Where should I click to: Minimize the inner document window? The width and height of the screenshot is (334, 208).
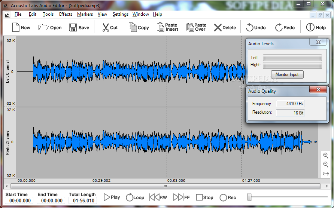click(x=313, y=15)
